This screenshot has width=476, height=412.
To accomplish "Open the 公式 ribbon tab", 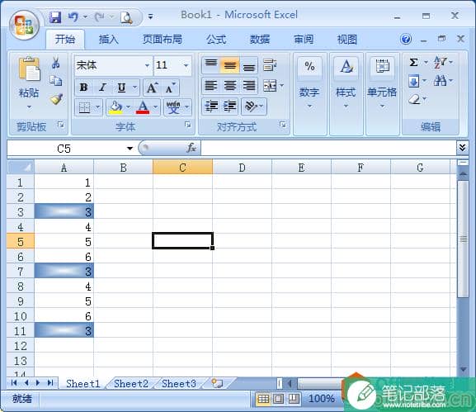I will [216, 40].
